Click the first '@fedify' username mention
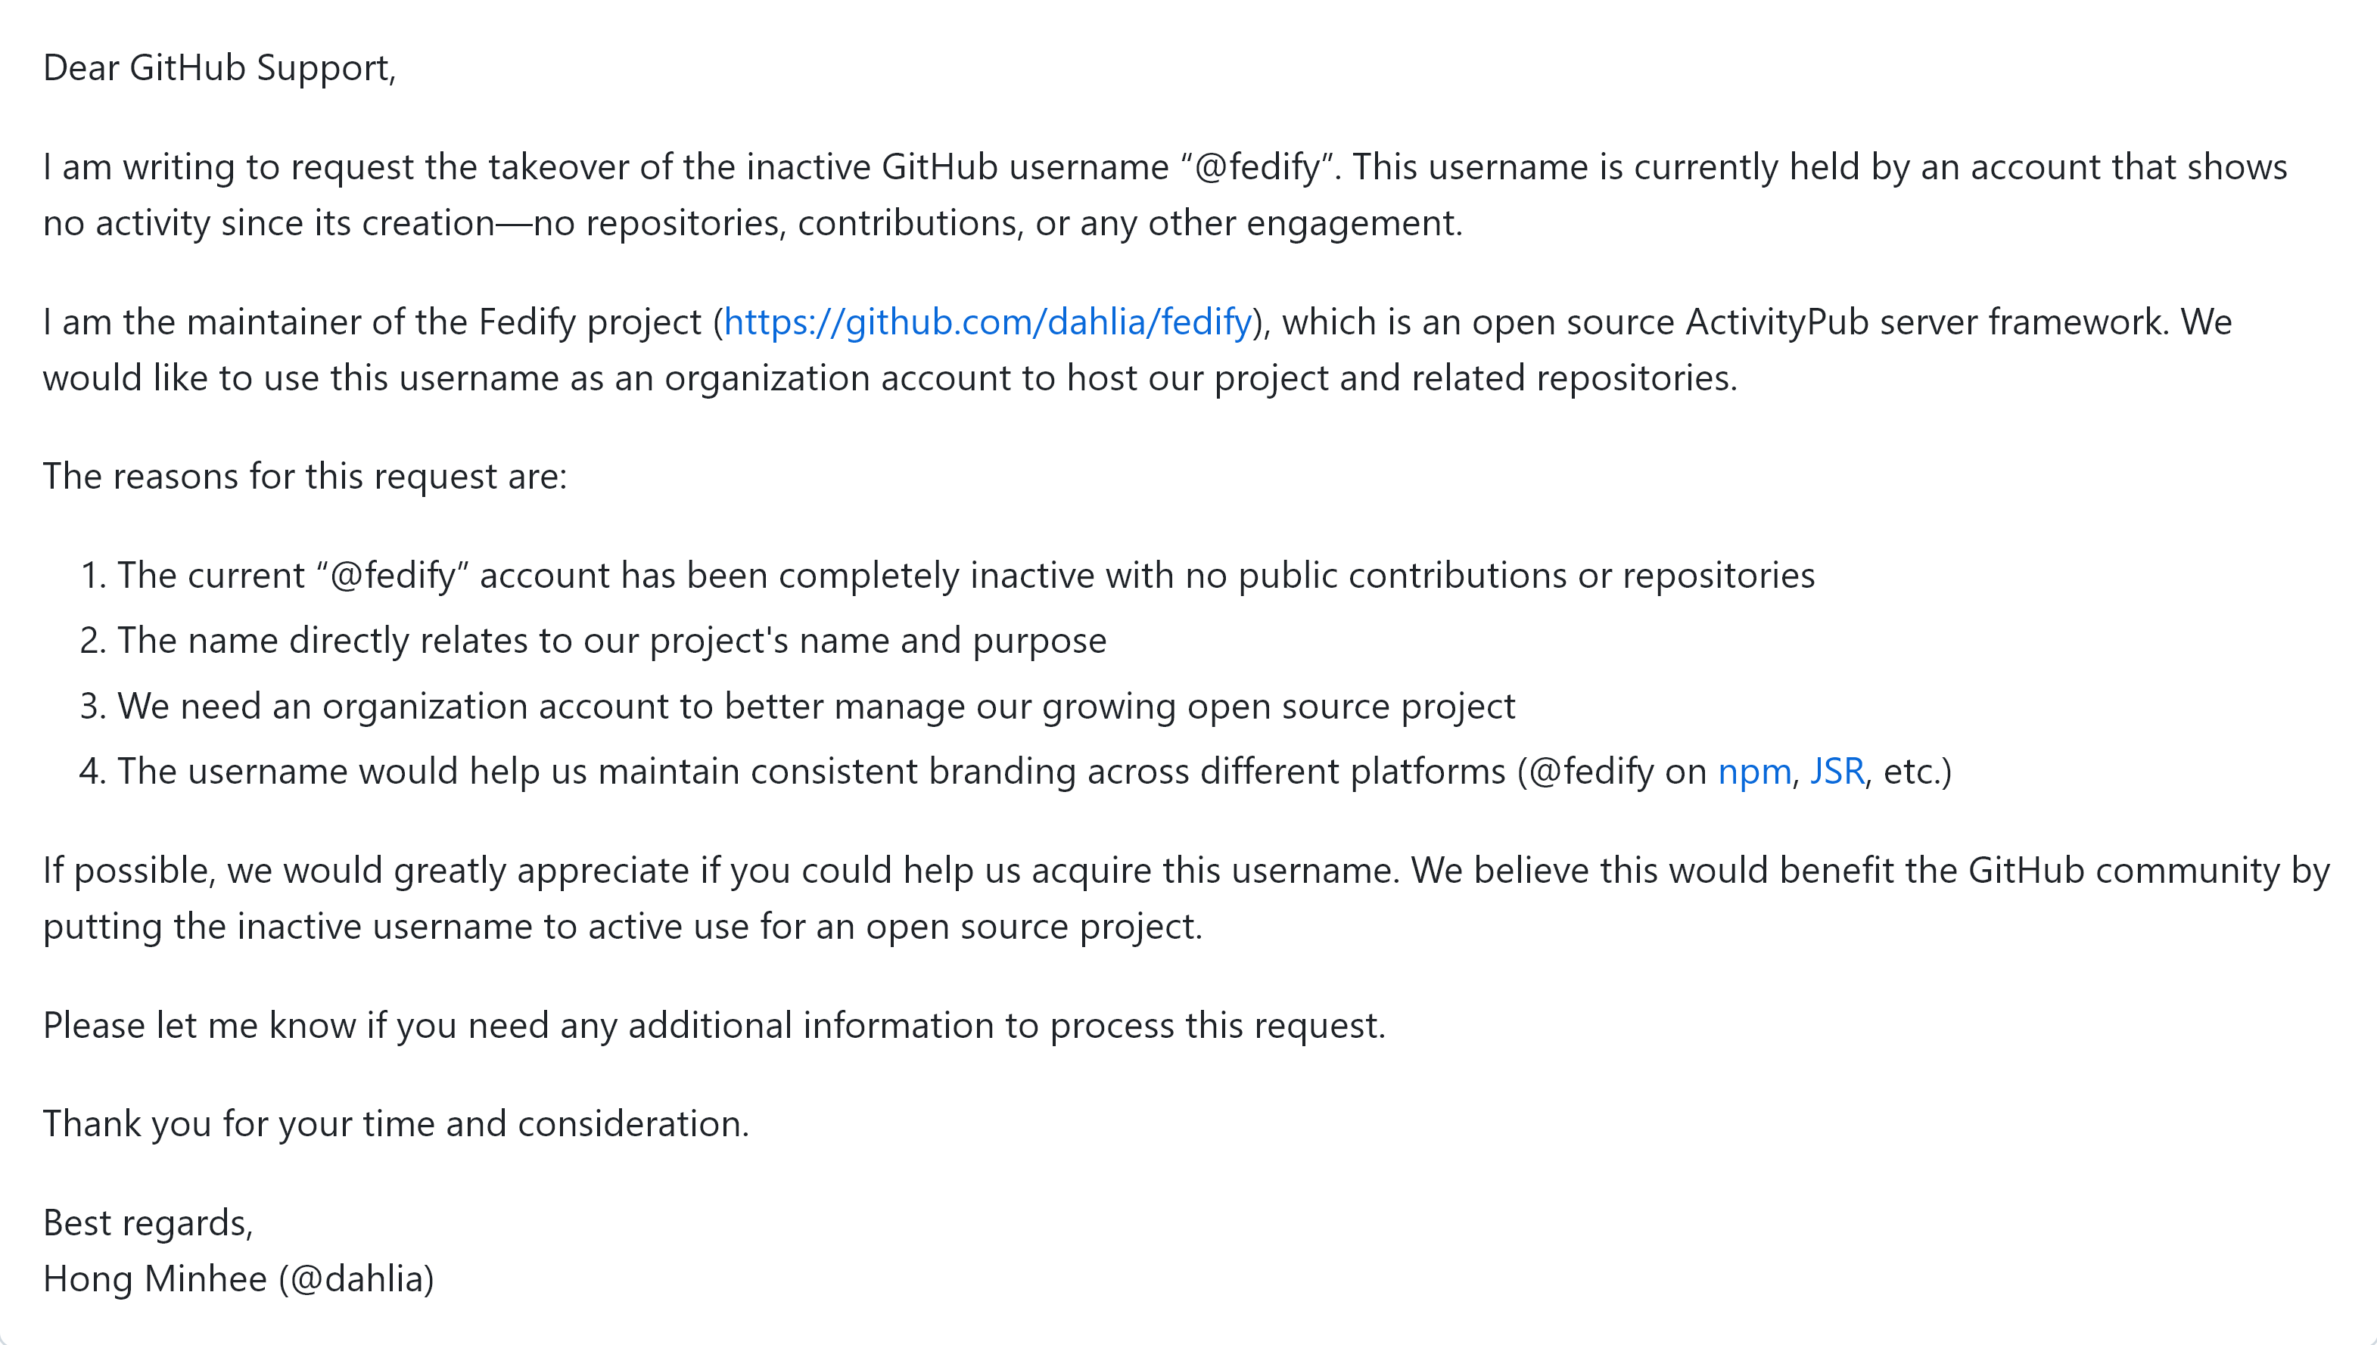2377x1345 pixels. point(1257,167)
